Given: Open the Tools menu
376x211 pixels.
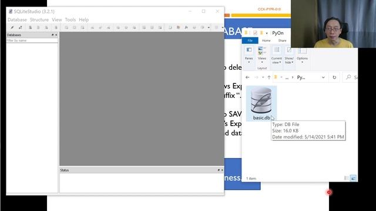Looking at the screenshot, I should (70, 19).
